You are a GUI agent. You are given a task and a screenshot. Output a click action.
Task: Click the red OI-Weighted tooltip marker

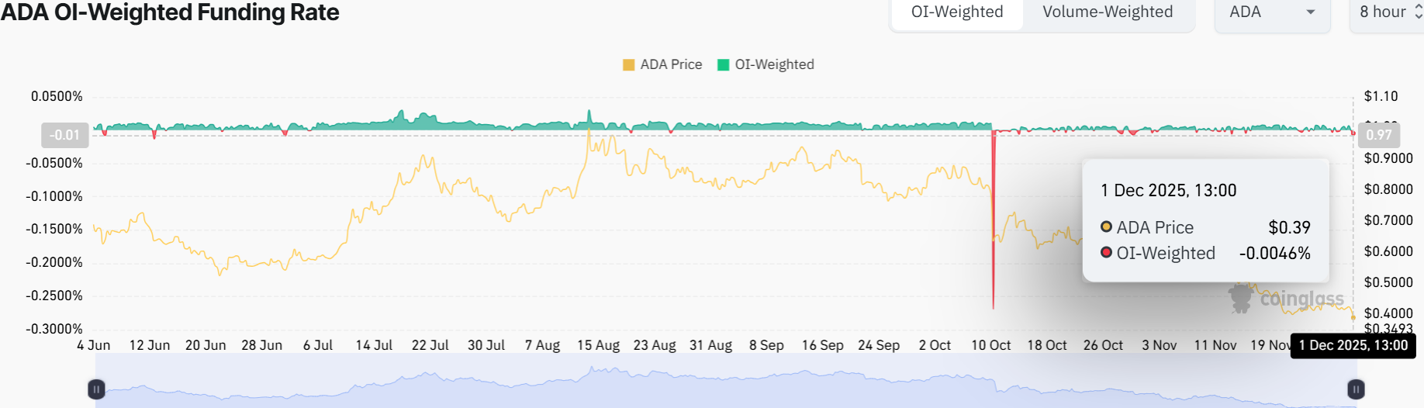point(1107,253)
